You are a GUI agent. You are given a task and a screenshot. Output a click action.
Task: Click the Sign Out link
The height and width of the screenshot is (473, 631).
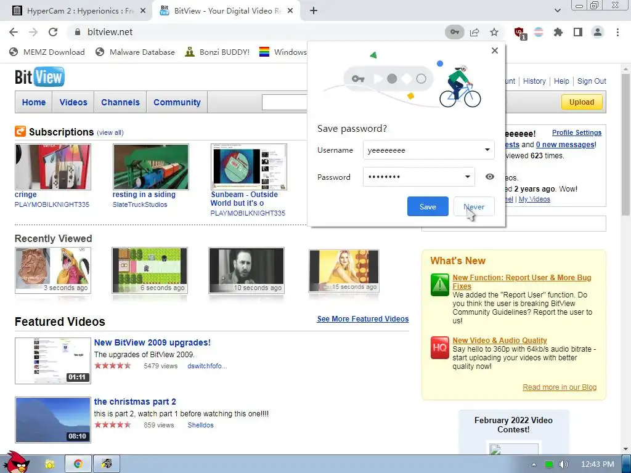592,81
